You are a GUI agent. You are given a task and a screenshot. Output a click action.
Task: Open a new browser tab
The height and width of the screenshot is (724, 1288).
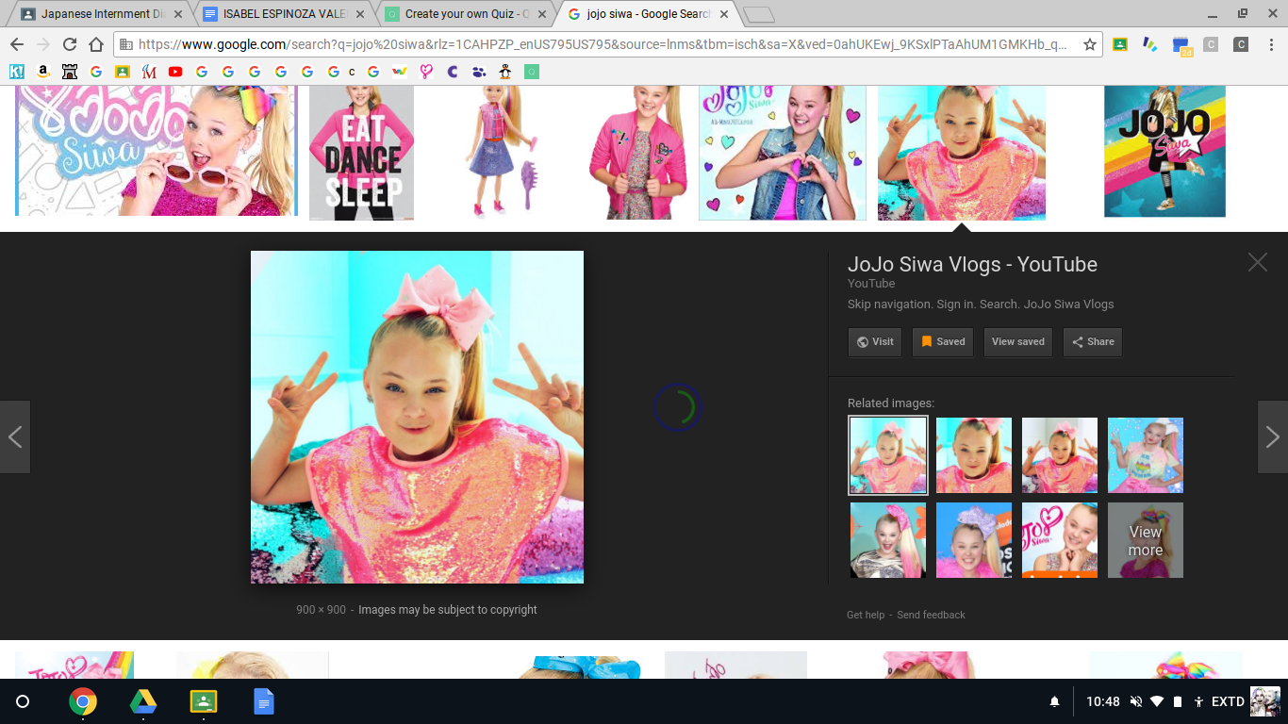coord(759,15)
